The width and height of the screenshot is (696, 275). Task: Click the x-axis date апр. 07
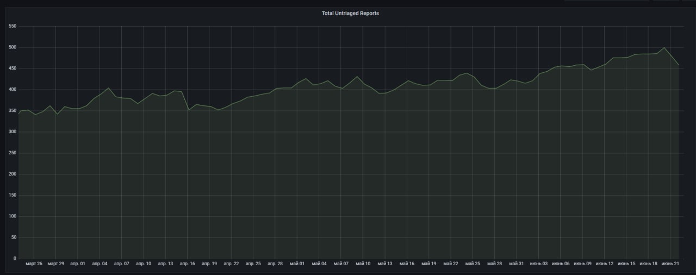(x=121, y=264)
